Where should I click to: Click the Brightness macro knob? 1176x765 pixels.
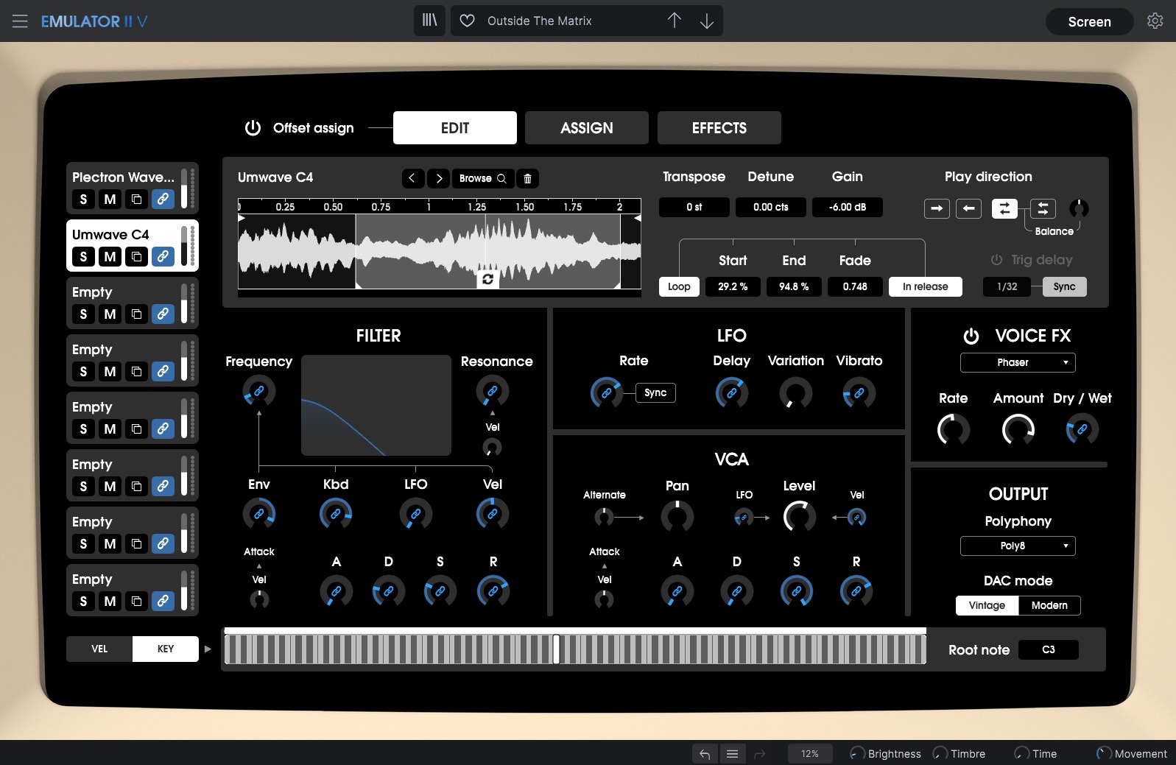[x=857, y=753]
